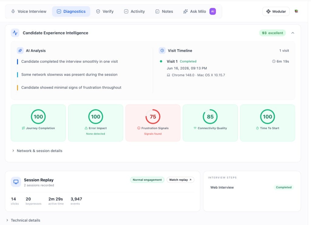Click the 20 keypresses statistic

[x=33, y=201]
